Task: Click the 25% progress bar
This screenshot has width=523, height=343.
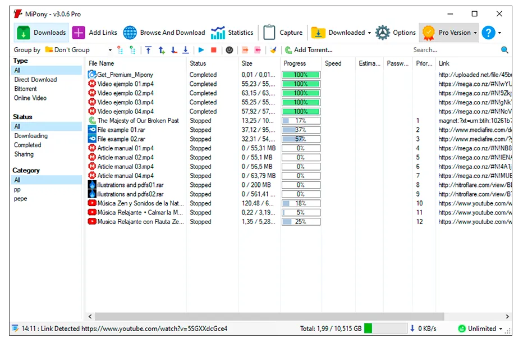Action: click(x=301, y=222)
